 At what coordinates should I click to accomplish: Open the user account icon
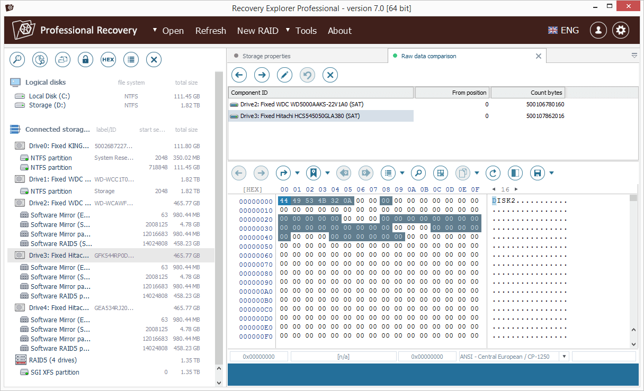598,30
